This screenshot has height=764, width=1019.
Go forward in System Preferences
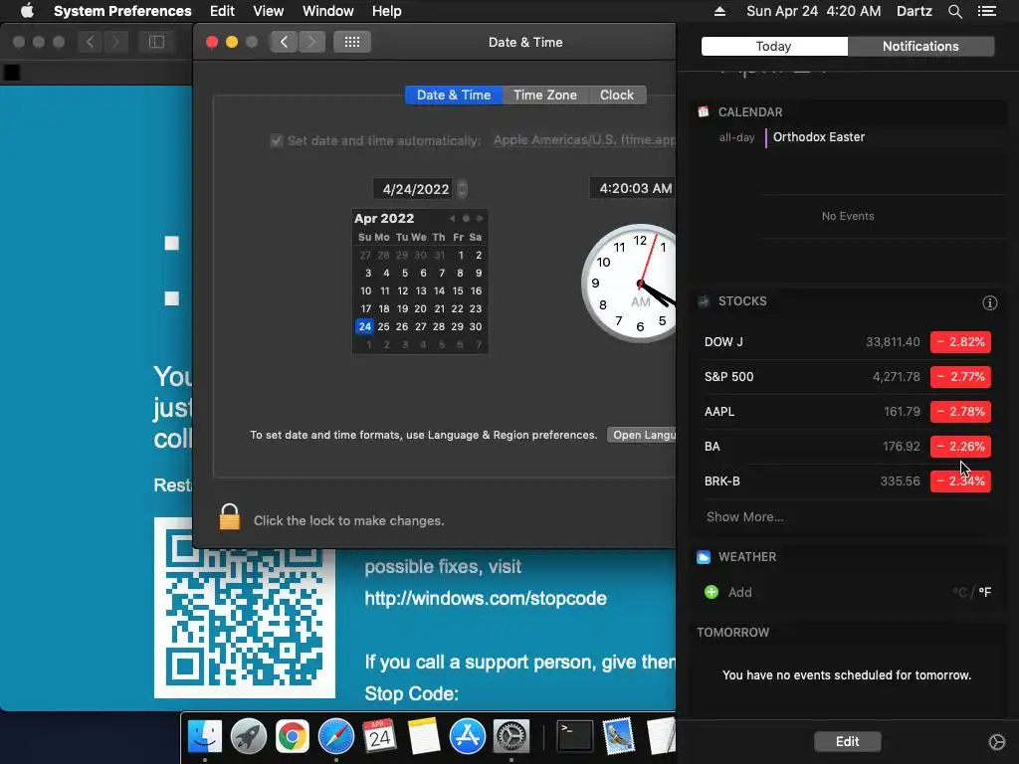311,42
